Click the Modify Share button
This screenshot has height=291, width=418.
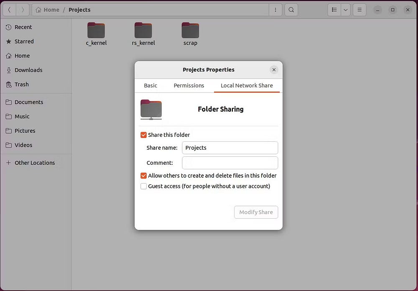coord(256,212)
